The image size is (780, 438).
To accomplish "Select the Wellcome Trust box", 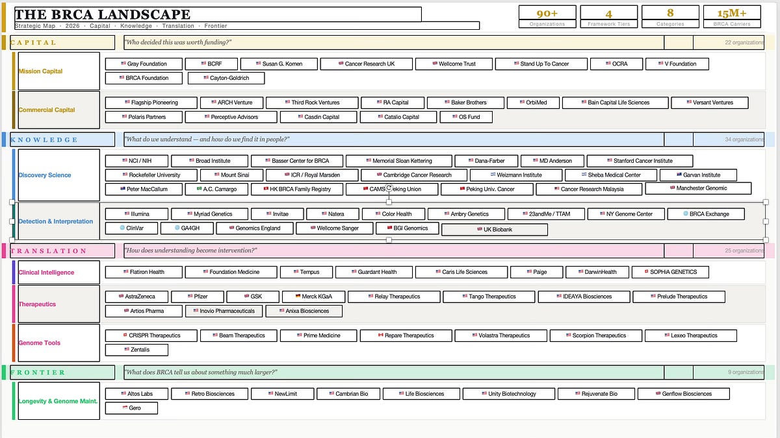I will click(x=452, y=64).
